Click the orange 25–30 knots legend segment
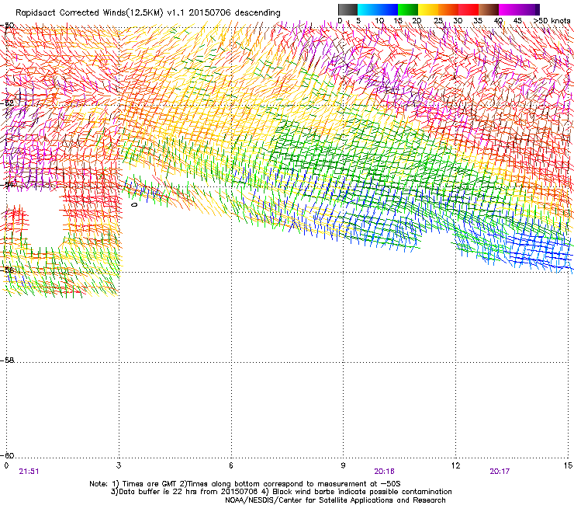 click(x=448, y=9)
